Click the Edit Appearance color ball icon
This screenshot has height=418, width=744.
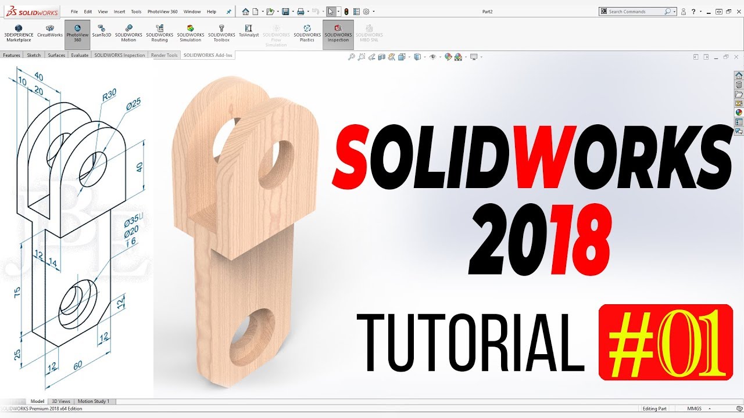pyautogui.click(x=448, y=57)
